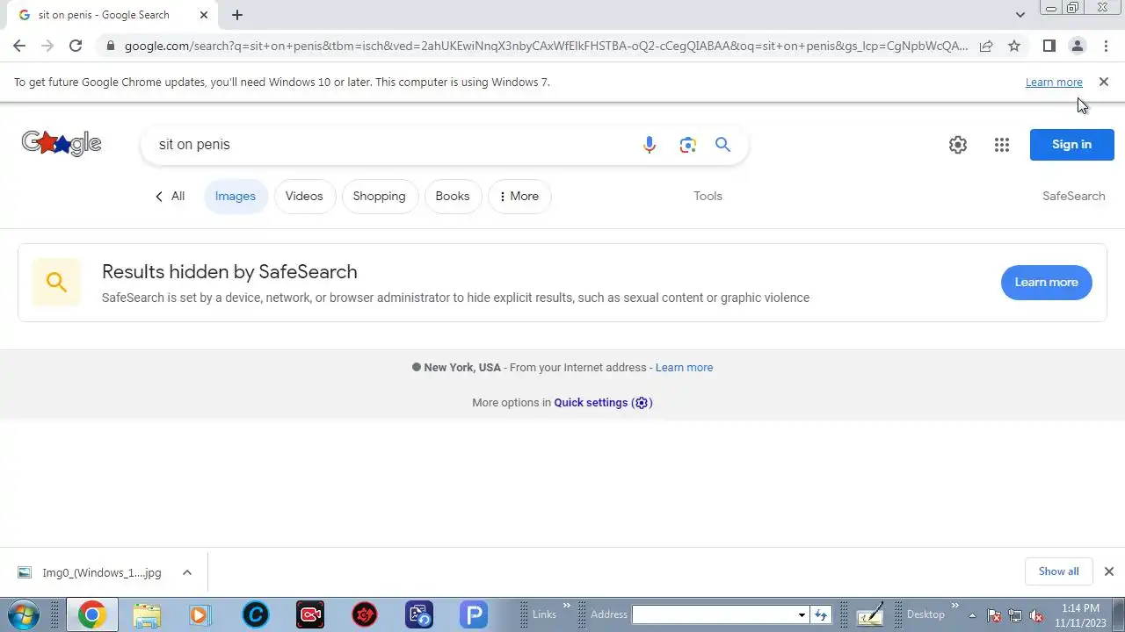1125x632 pixels.
Task: Click the Sign in button
Action: click(x=1071, y=145)
